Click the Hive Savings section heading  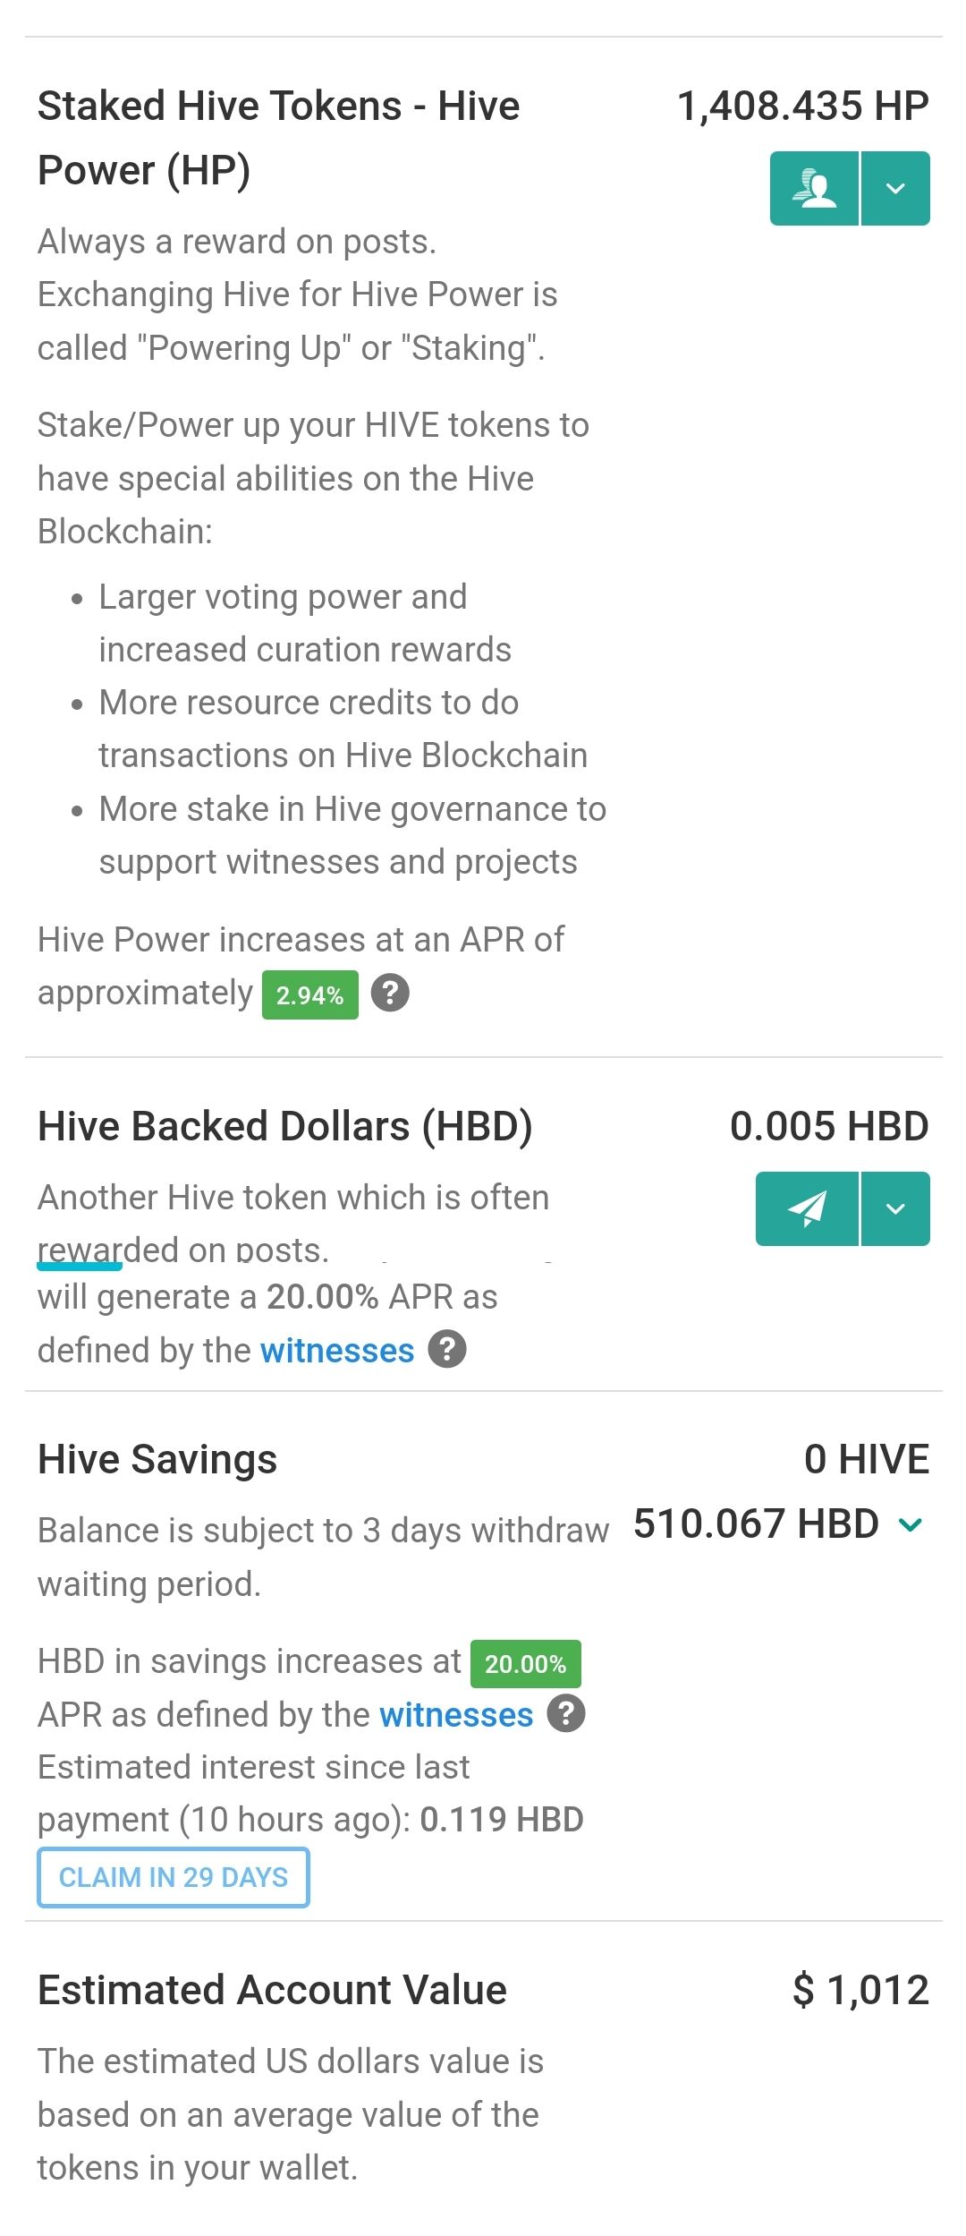click(x=157, y=1459)
